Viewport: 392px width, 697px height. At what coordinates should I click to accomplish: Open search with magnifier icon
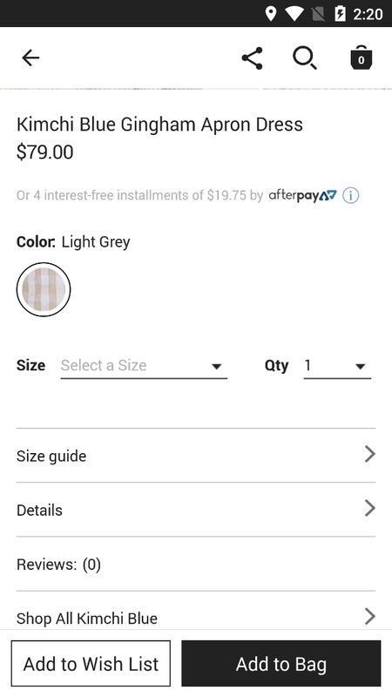304,58
